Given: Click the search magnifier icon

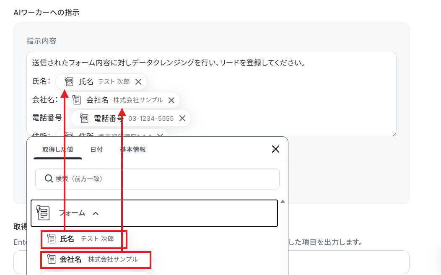Looking at the screenshot, I should pyautogui.click(x=49, y=179).
